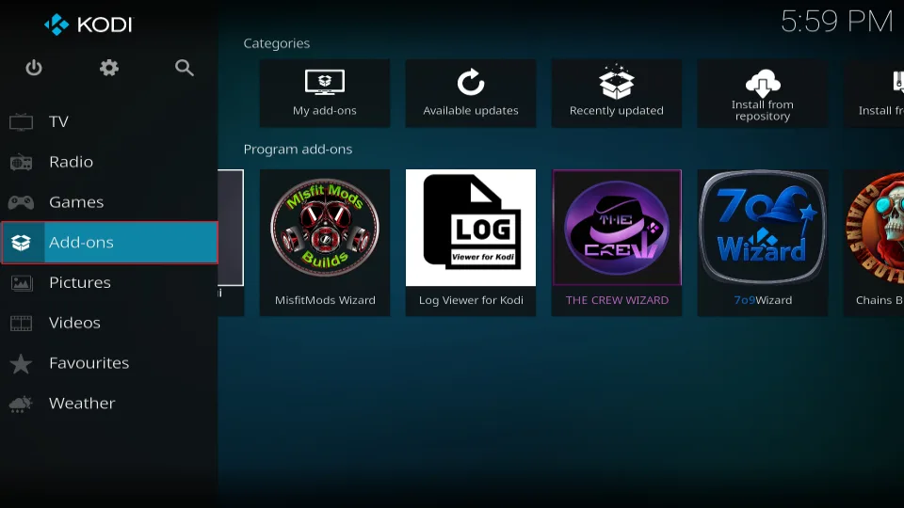The image size is (904, 508).
Task: Select Add-ons menu item
Action: (109, 243)
